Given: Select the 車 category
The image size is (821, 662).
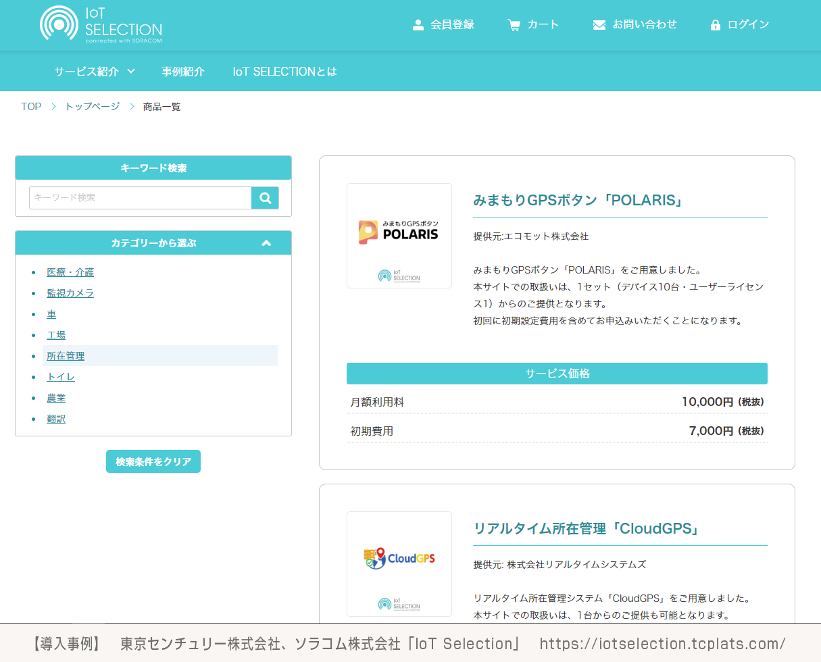Looking at the screenshot, I should (51, 314).
